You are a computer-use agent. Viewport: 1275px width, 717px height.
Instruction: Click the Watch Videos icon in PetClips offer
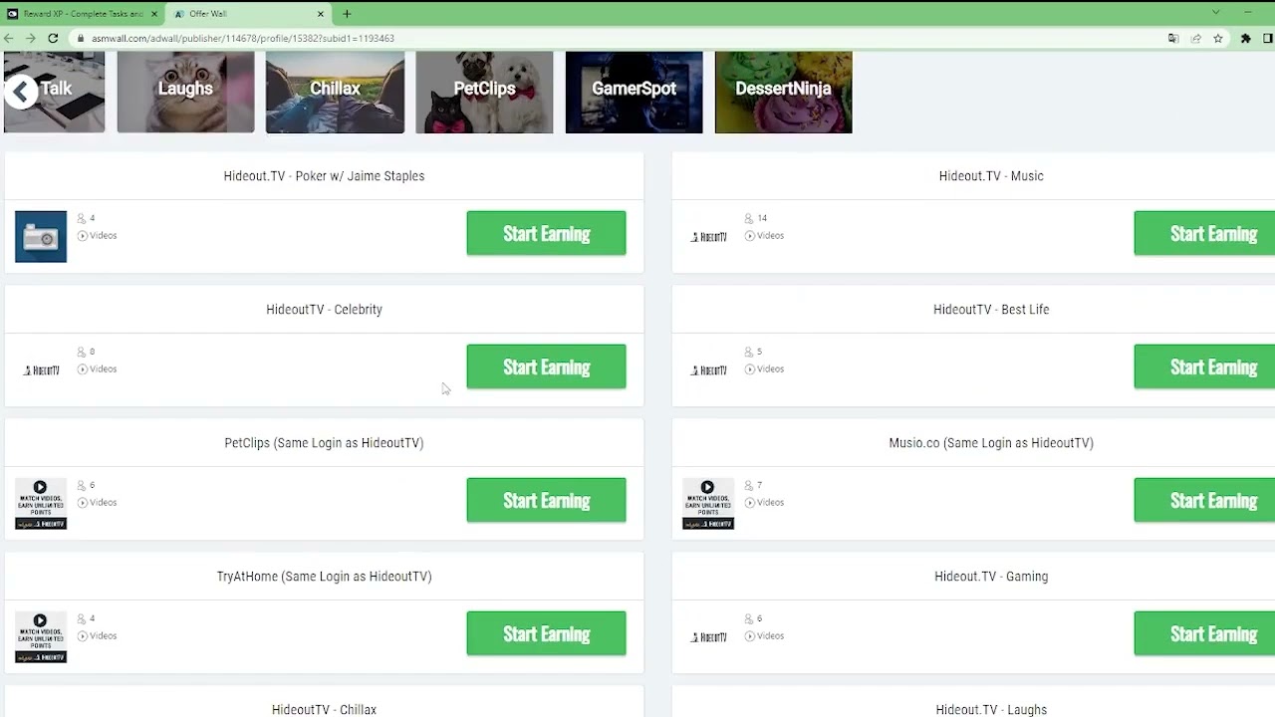pos(41,503)
